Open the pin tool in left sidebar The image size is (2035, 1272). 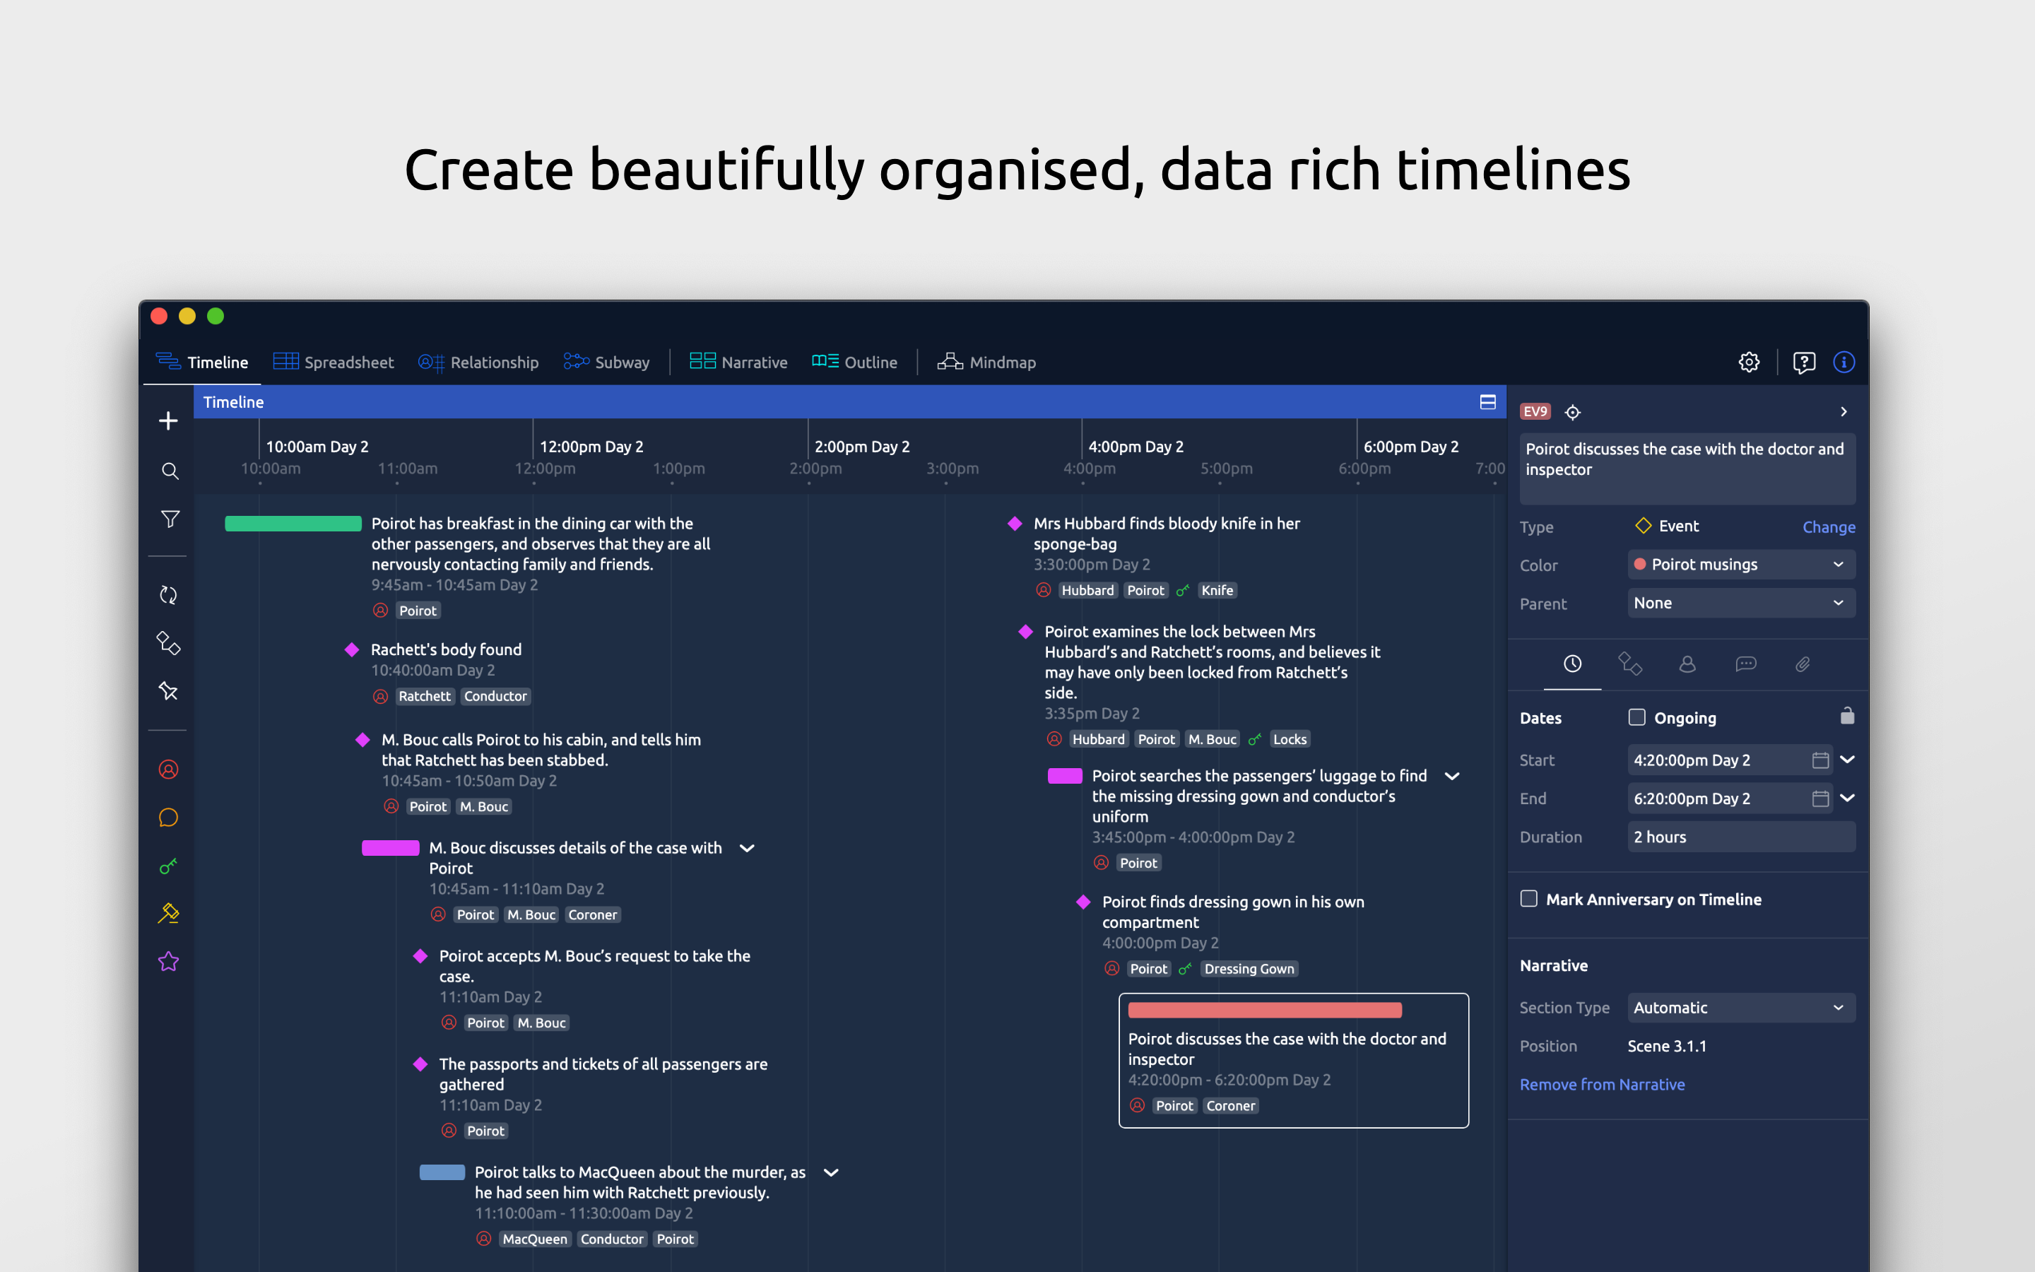pyautogui.click(x=168, y=690)
